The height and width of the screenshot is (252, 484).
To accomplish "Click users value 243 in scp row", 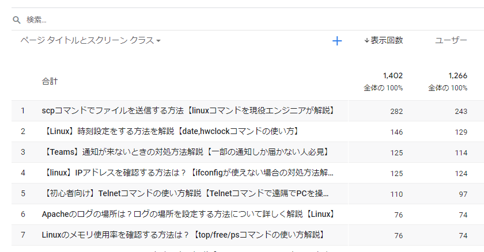I will tap(461, 111).
